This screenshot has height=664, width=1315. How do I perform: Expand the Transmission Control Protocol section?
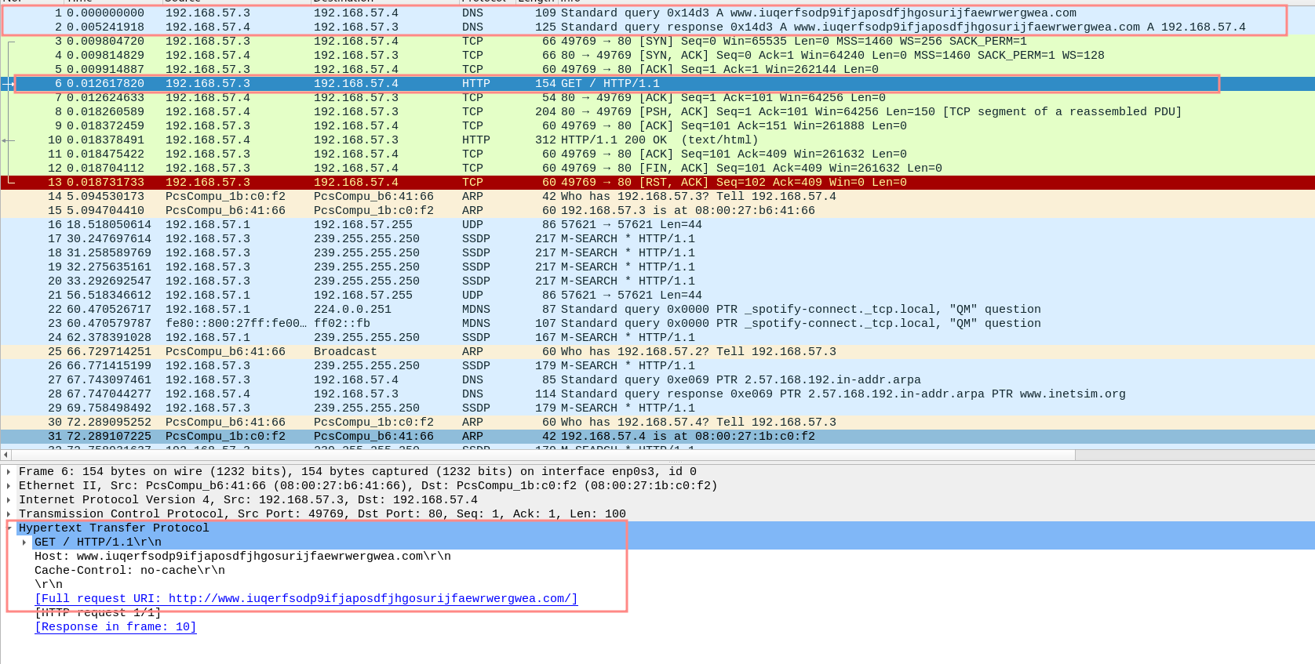pyautogui.click(x=9, y=514)
